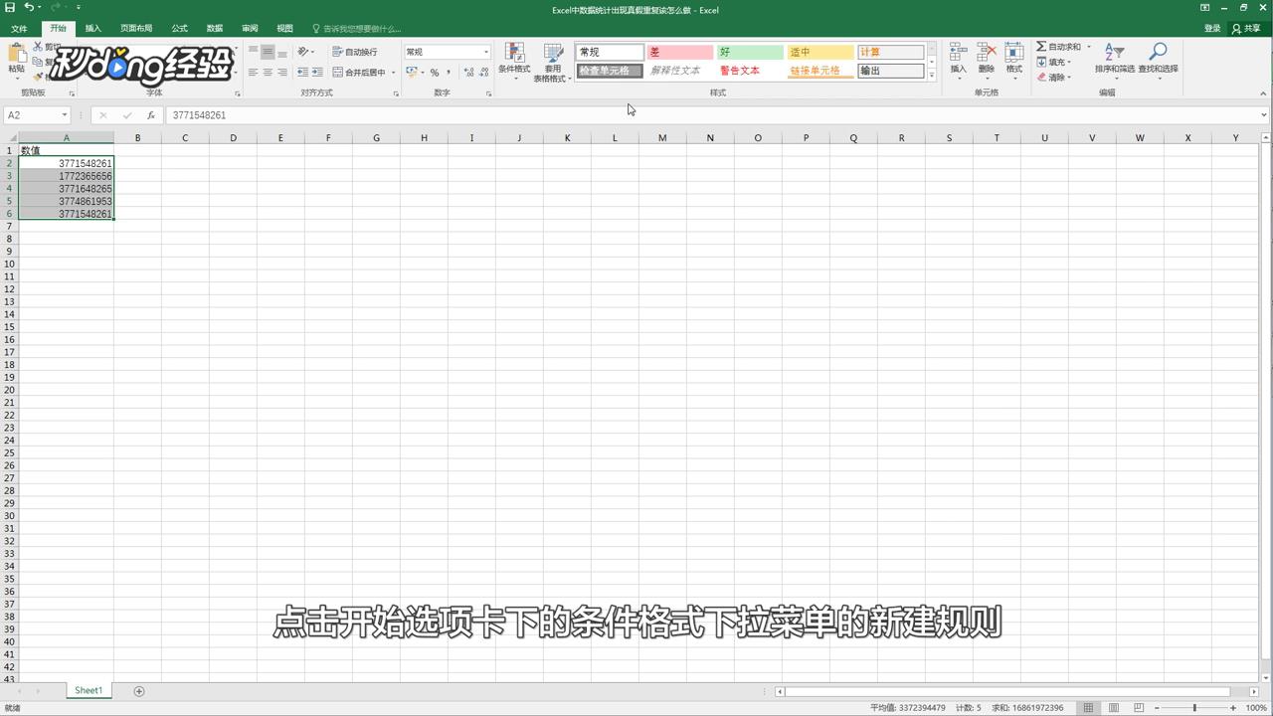Click the Undo arrow icon
Image resolution: width=1273 pixels, height=716 pixels.
pos(29,7)
